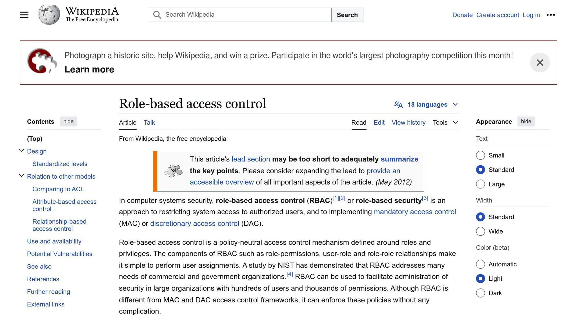Expand the 18 languages dropdown

click(x=428, y=104)
